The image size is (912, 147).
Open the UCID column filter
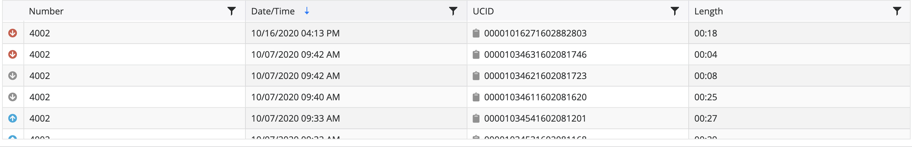[675, 11]
